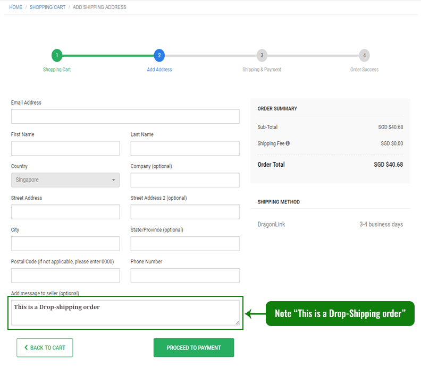421x376 pixels.
Task: Open the Country dropdown showing Singapore
Action: (x=65, y=180)
